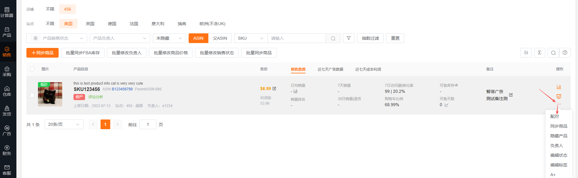Toggle the select-all checkbox in table header
This screenshot has height=178, width=578.
click(x=32, y=69)
